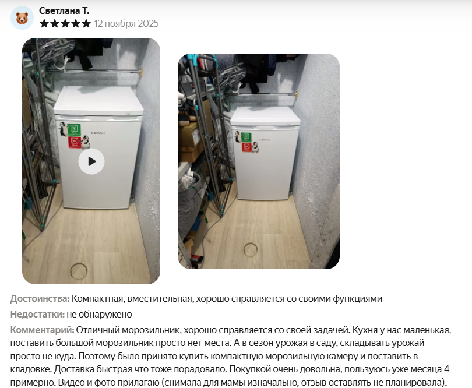Click the comment paragraph about the морозильник
Viewport: 472px width, 388px height.
pyautogui.click(x=231, y=356)
